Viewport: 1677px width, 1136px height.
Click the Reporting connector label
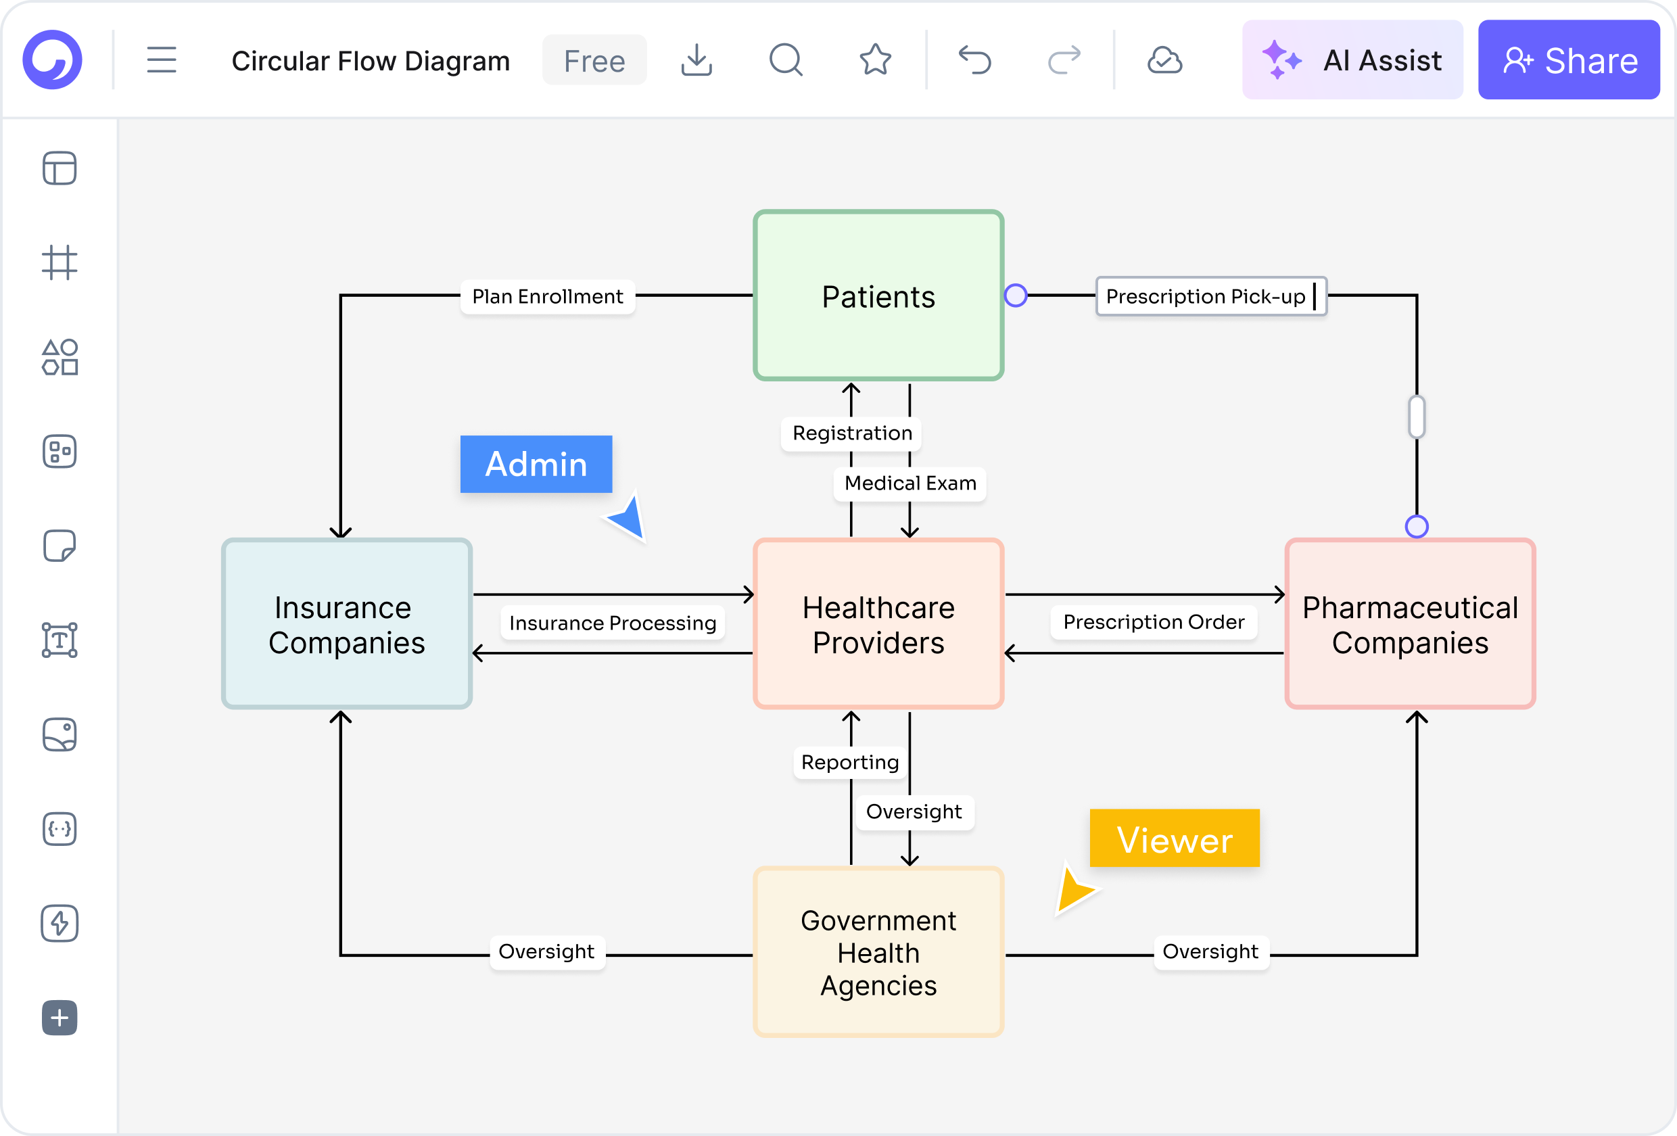[850, 762]
